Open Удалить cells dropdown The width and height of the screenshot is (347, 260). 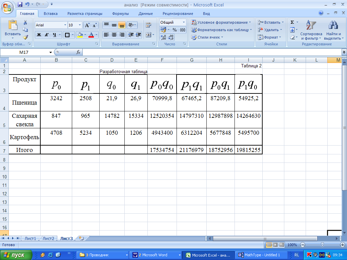click(x=270, y=30)
